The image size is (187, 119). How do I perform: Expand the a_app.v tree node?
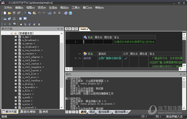[16, 37]
